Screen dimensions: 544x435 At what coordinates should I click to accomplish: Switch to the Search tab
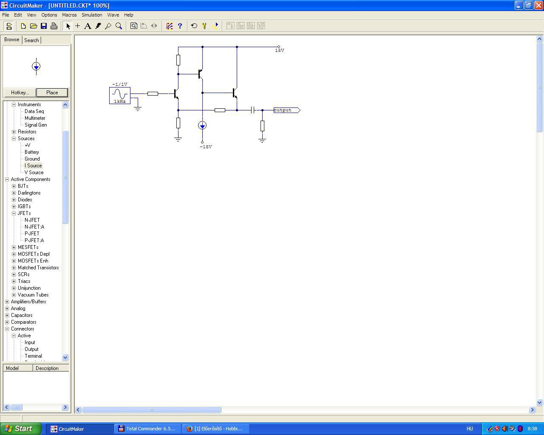click(31, 40)
